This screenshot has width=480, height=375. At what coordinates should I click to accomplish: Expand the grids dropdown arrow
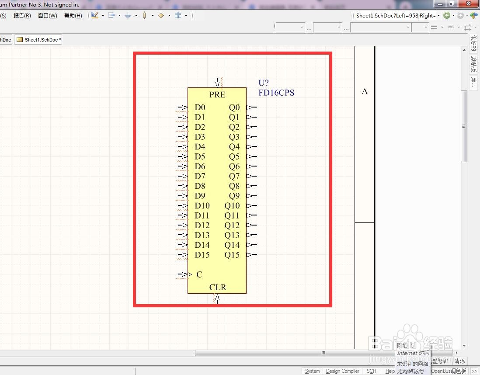click(x=186, y=15)
